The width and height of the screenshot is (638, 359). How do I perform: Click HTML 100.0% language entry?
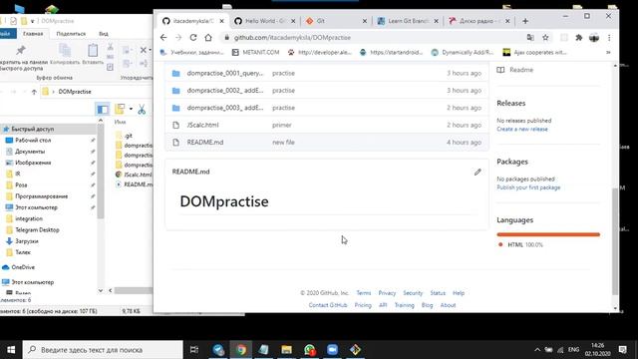coord(520,244)
